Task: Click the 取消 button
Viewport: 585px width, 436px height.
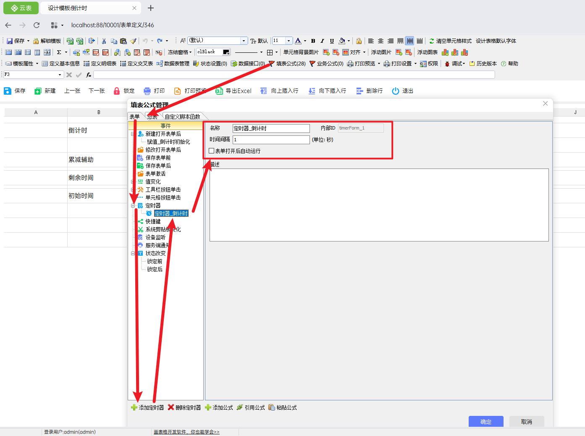Action: 527,422
